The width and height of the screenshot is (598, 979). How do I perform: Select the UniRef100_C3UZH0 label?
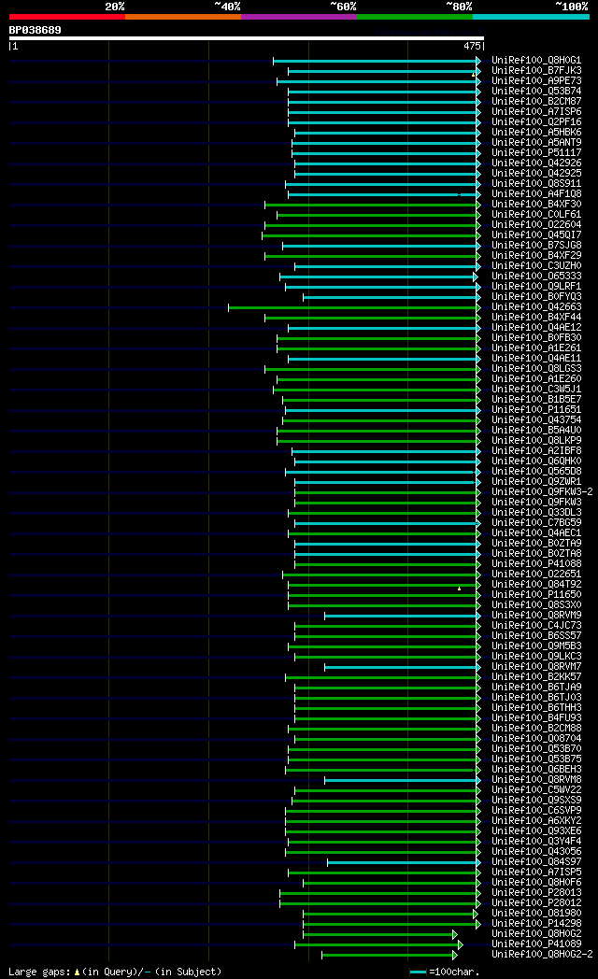point(536,266)
